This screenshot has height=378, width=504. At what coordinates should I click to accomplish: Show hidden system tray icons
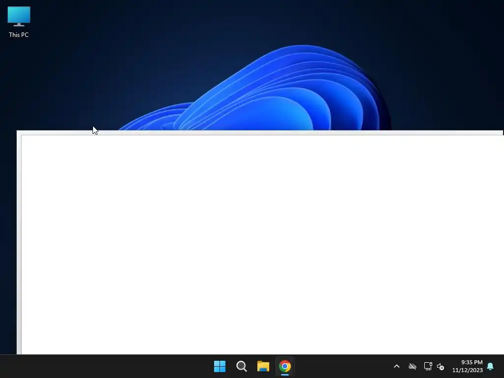click(x=397, y=366)
